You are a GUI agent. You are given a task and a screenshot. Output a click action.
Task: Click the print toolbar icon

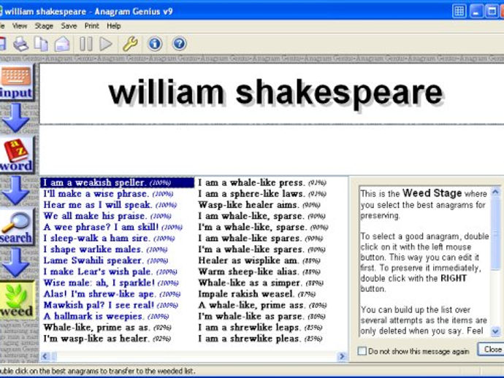click(21, 44)
